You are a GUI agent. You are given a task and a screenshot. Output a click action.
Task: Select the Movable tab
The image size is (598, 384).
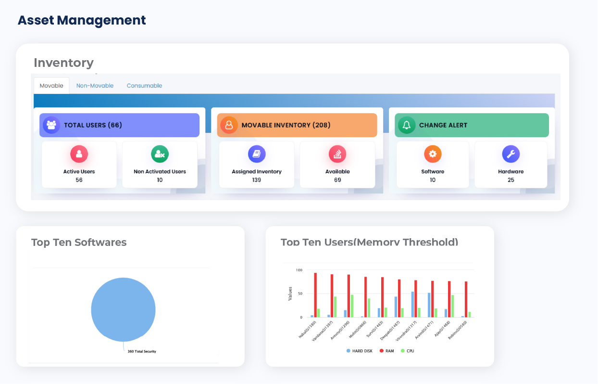click(51, 86)
